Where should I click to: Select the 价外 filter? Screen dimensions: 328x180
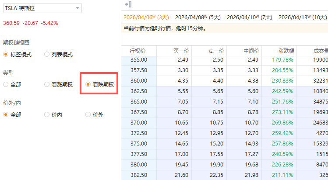click(94, 115)
